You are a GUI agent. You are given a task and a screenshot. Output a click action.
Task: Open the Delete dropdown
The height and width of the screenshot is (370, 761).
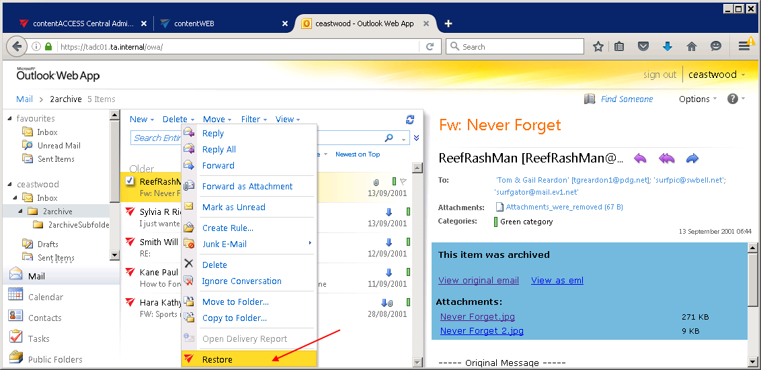[179, 120]
